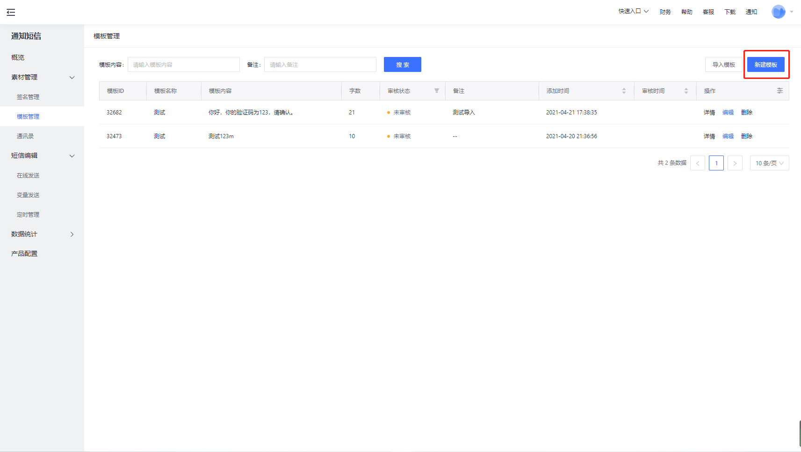Viewport: 801px width, 452px height.
Task: Open 签名管理 in the sidebar
Action: click(x=28, y=97)
